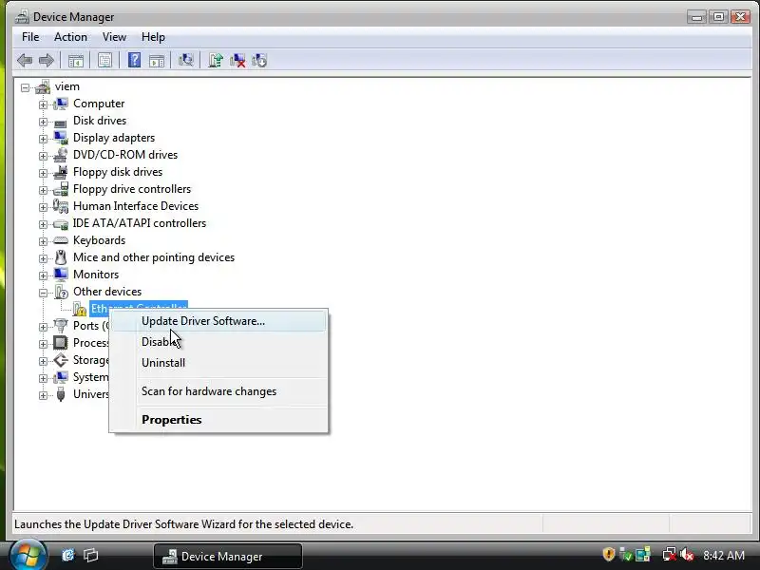
Task: Open Properties via the toolbar sheet icon
Action: (x=104, y=61)
